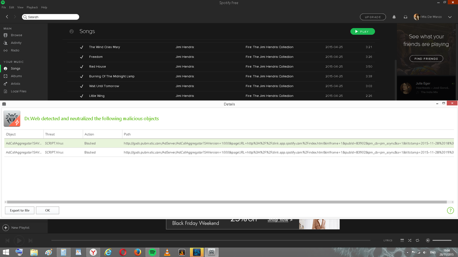
Task: Toggle shuffle playback
Action: pyautogui.click(x=410, y=240)
